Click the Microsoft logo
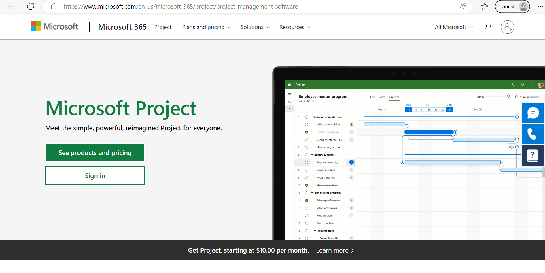545x273 pixels. coord(54,26)
